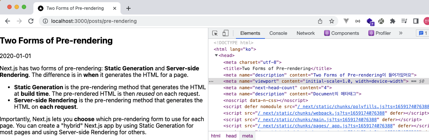The height and width of the screenshot is (140, 429).
Task: Collapse the head element triangle
Action: click(x=216, y=55)
